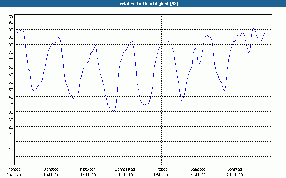Click the y-axis value '65'
Screen dimensions: 286x178
11,67
